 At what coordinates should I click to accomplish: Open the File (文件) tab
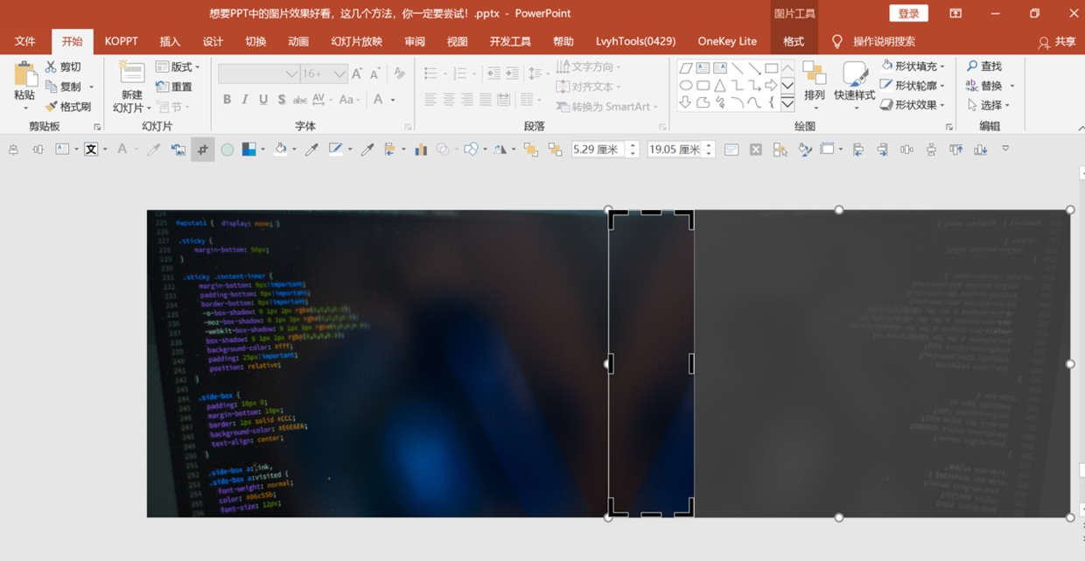click(x=25, y=41)
